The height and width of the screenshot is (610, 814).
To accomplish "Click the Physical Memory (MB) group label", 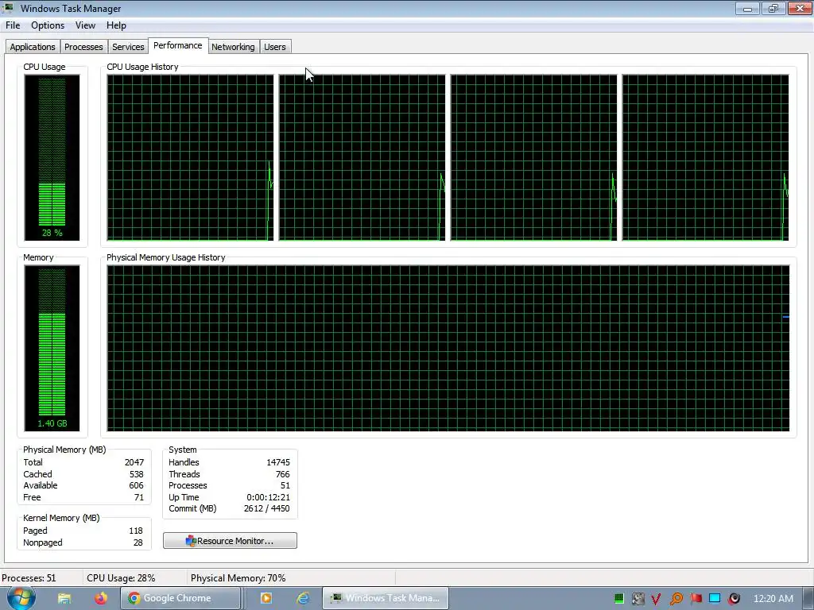I will (x=64, y=450).
